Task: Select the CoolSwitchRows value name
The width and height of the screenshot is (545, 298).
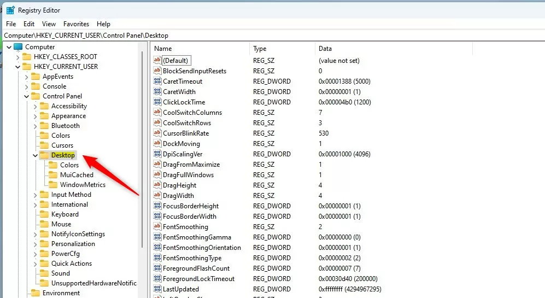Action: tap(187, 122)
